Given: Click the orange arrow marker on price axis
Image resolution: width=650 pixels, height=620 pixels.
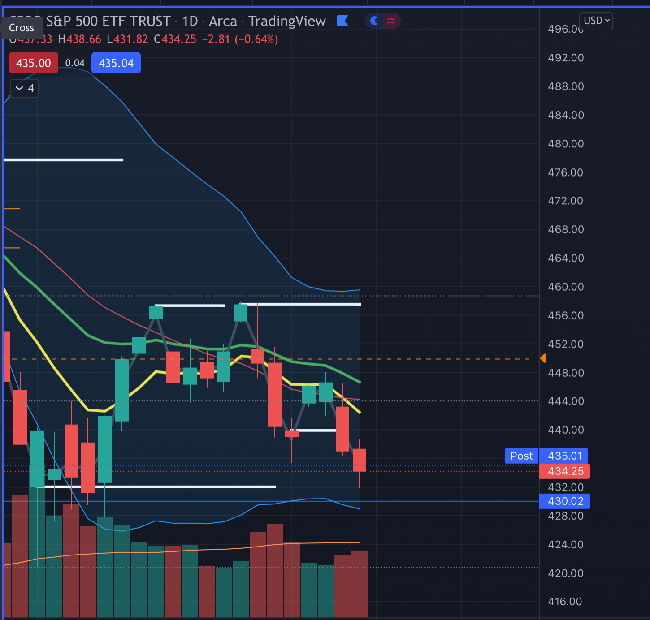Looking at the screenshot, I should pos(543,358).
